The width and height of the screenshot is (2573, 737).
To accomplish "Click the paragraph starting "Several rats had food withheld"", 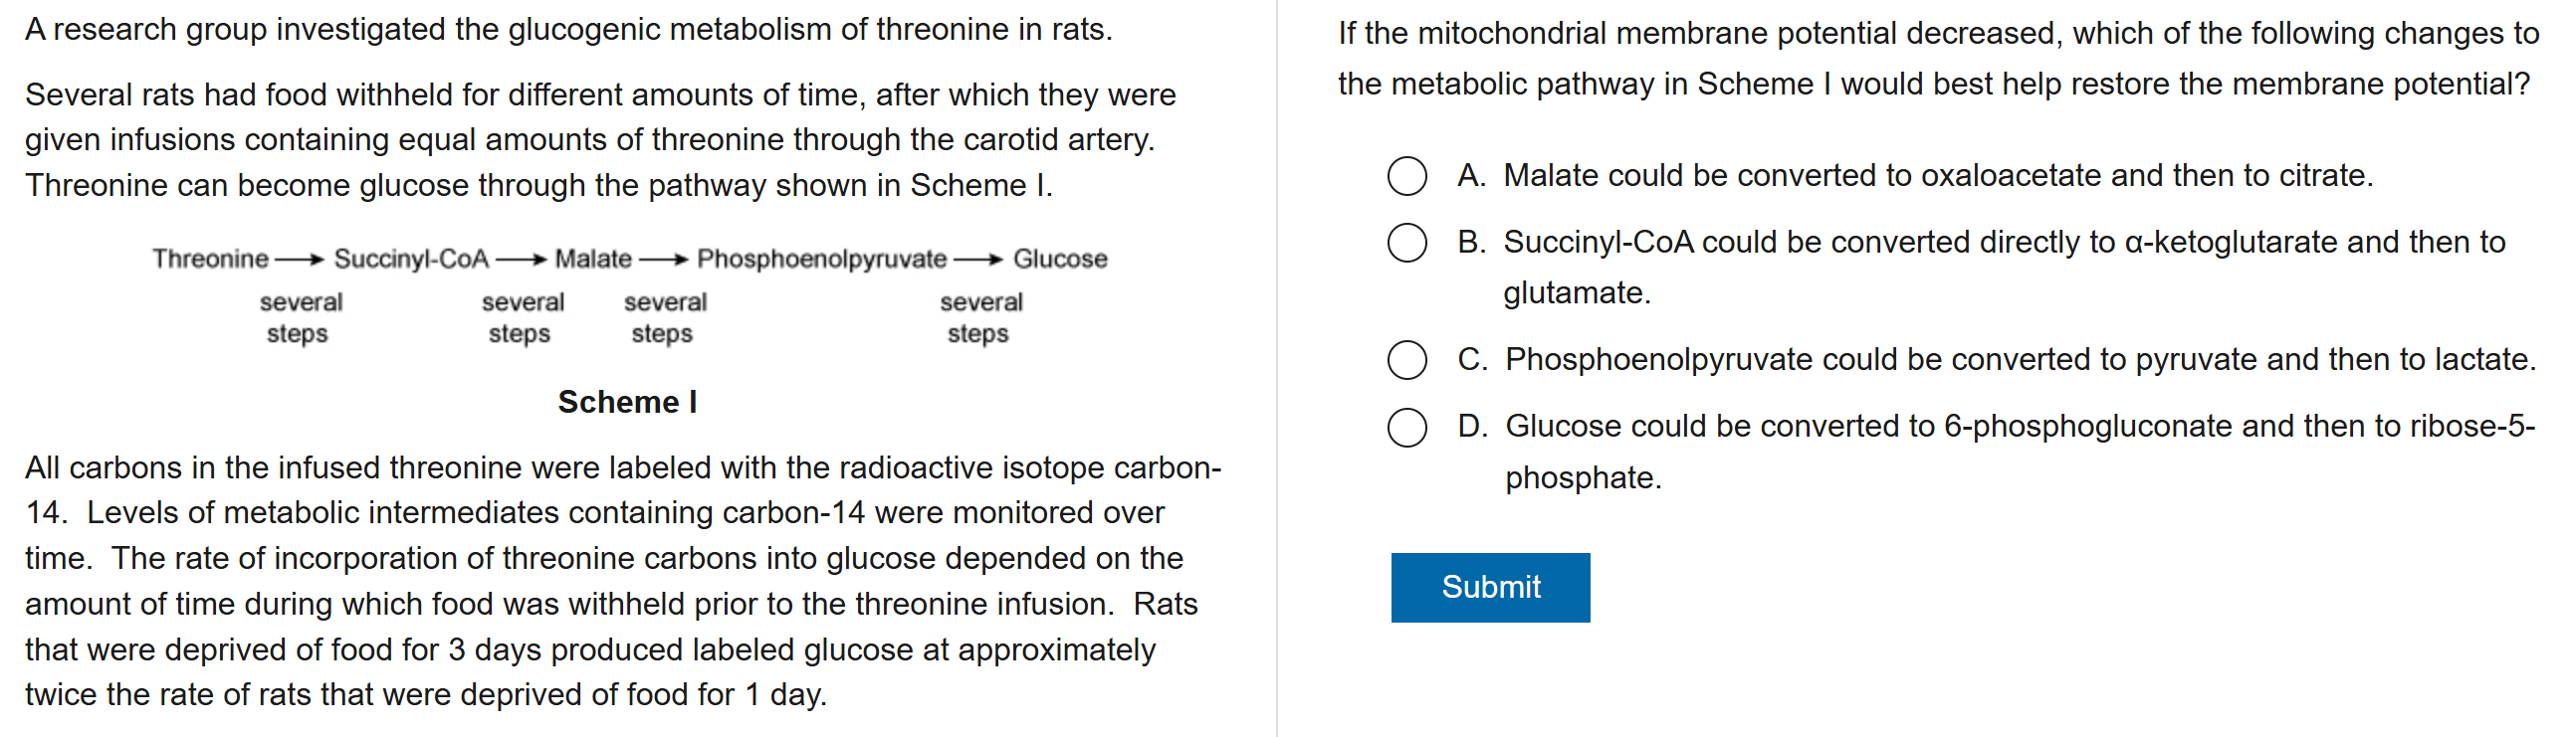I will 599,140.
